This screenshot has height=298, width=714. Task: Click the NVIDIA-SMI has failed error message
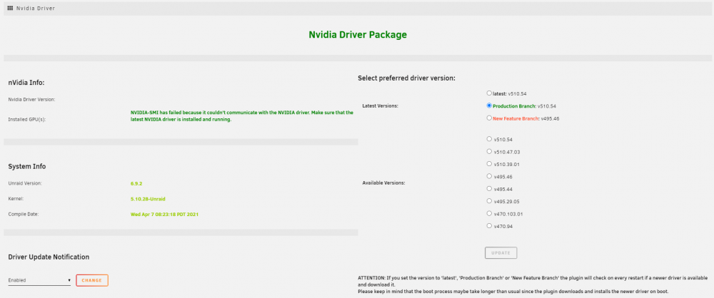click(x=242, y=116)
